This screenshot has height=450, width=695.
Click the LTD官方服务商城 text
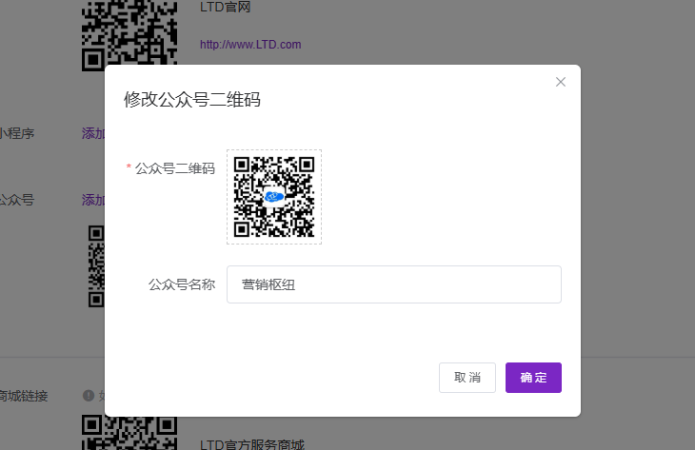(252, 444)
